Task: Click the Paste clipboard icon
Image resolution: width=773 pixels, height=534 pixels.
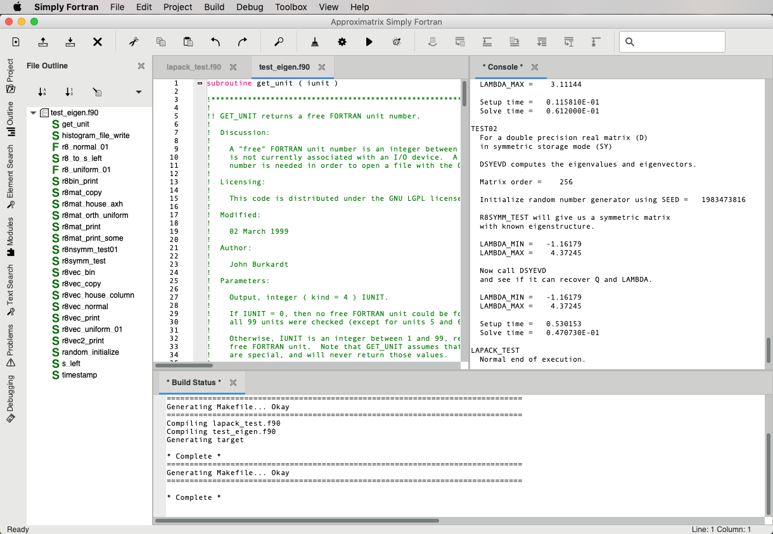Action: coord(188,42)
